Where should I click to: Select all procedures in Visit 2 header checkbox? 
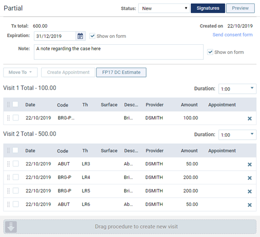(x=16, y=150)
